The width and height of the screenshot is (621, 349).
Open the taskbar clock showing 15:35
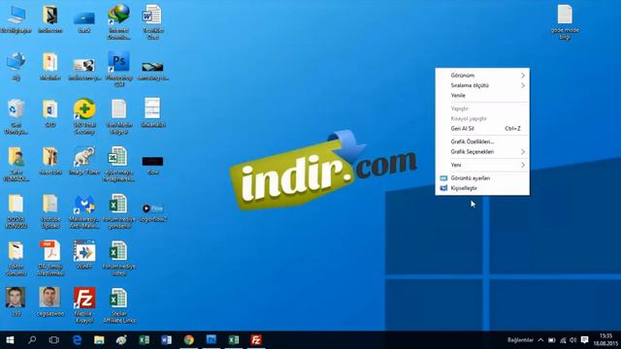tap(605, 340)
